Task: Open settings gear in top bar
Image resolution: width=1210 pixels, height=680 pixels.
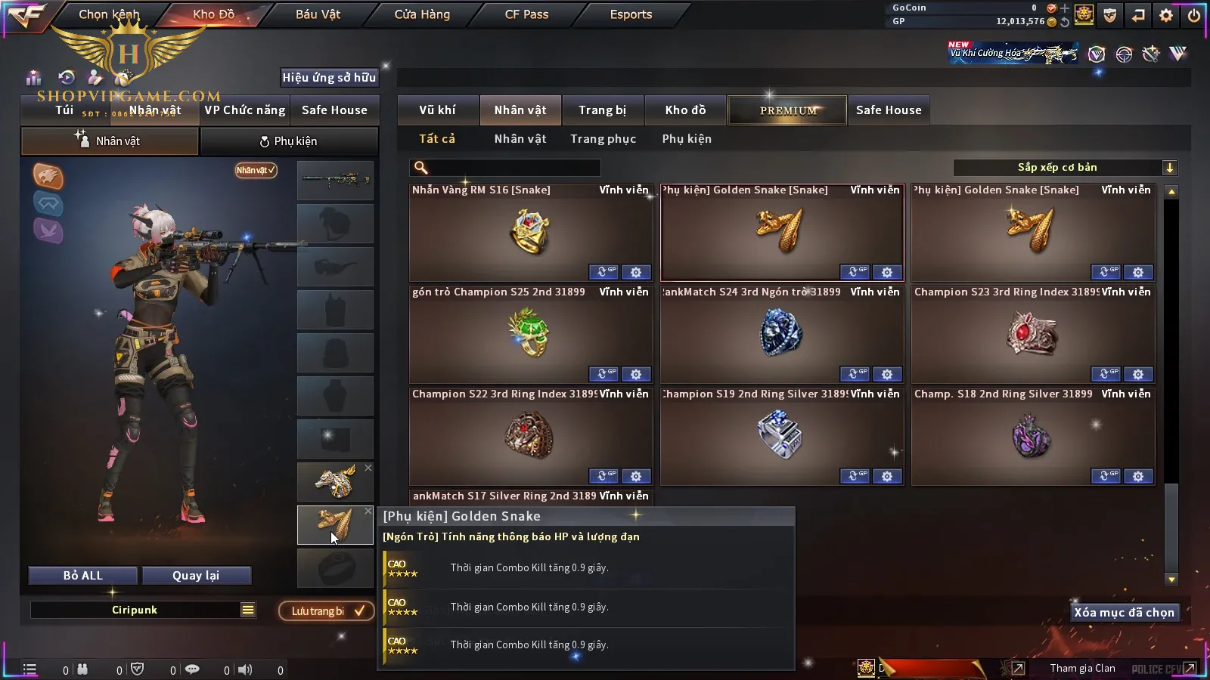Action: tap(1166, 15)
